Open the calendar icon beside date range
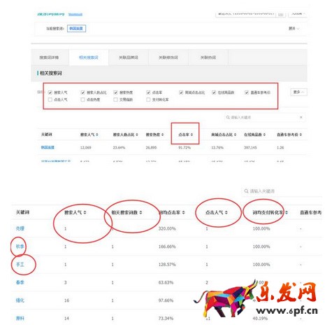Image resolution: width=325 pixels, height=325 pixels. pyautogui.click(x=281, y=14)
